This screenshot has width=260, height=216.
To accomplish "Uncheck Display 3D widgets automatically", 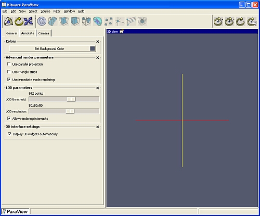I will click(9, 134).
